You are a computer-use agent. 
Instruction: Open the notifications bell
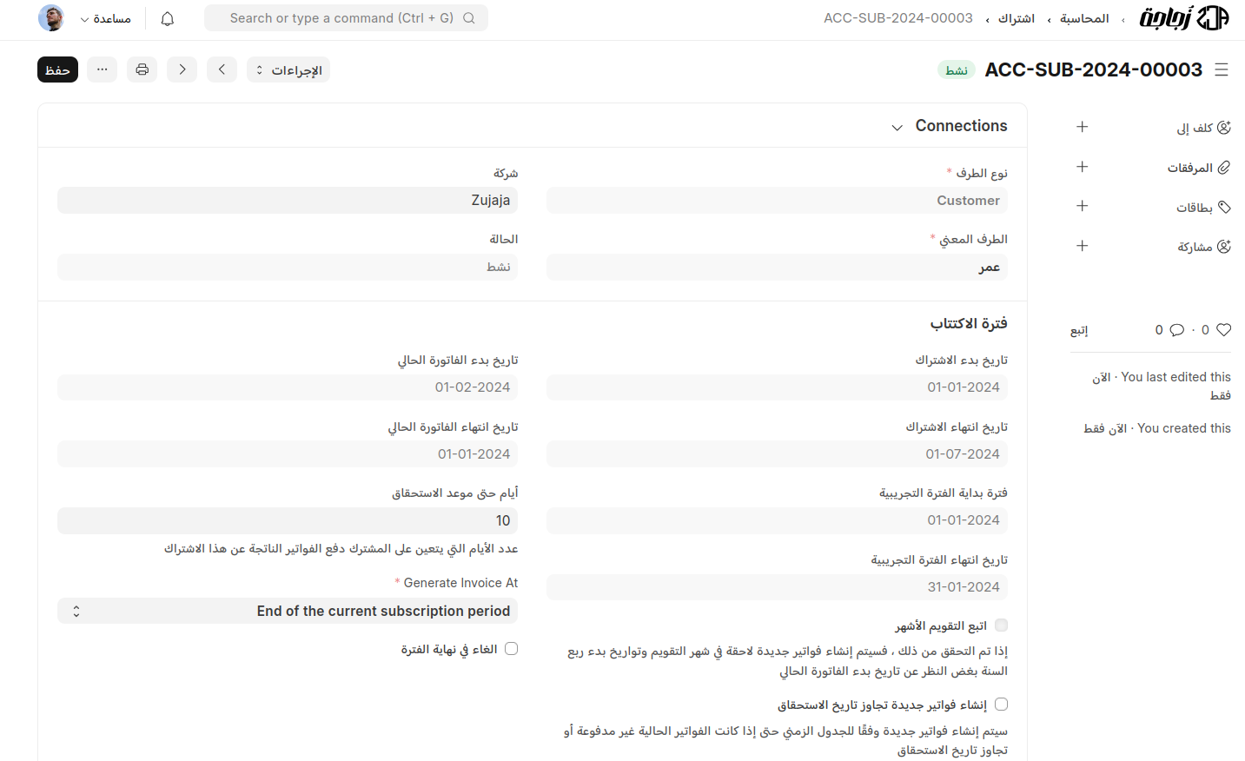(168, 18)
